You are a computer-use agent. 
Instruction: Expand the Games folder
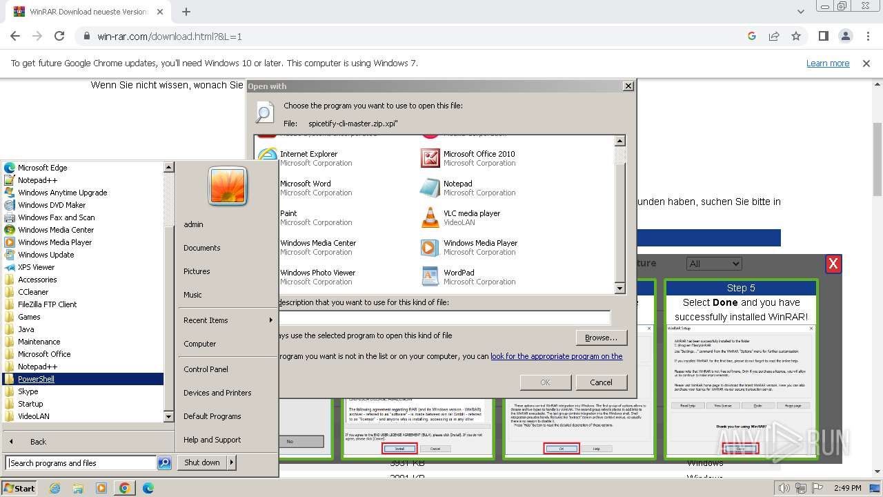pyautogui.click(x=29, y=317)
